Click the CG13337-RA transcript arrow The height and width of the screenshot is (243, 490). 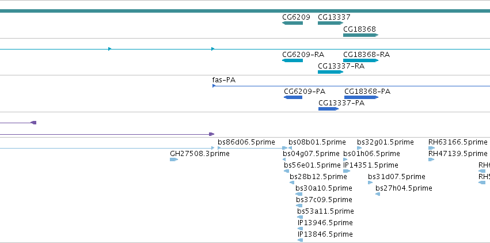click(331, 72)
